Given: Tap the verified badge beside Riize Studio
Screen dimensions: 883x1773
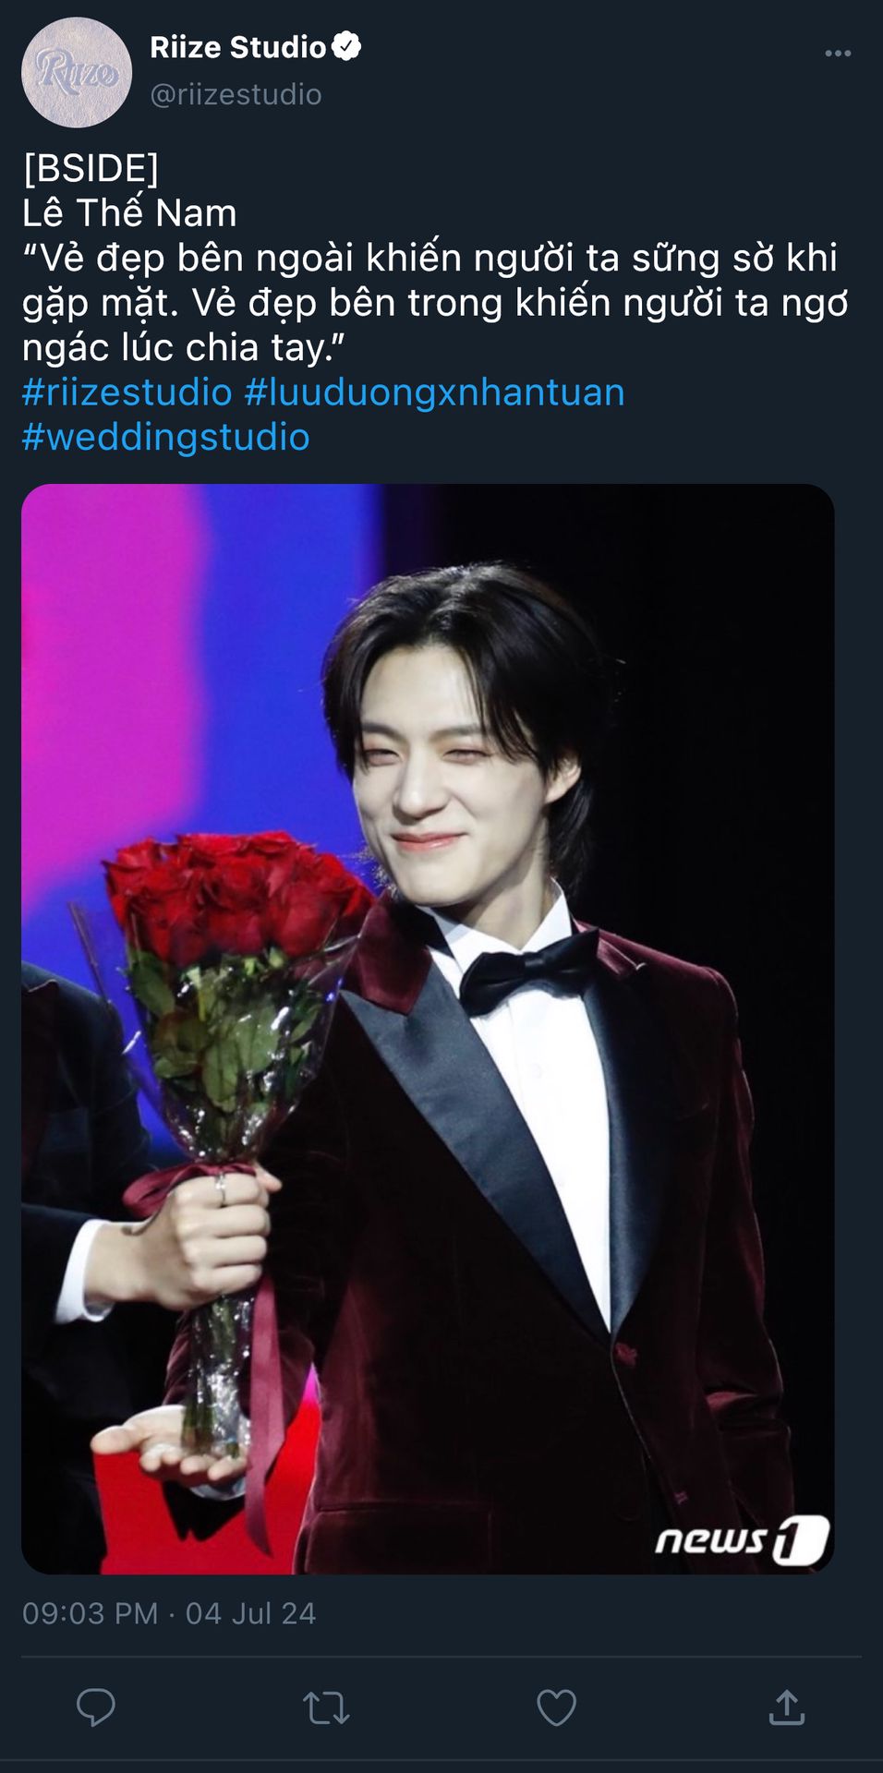Looking at the screenshot, I should pos(346,46).
